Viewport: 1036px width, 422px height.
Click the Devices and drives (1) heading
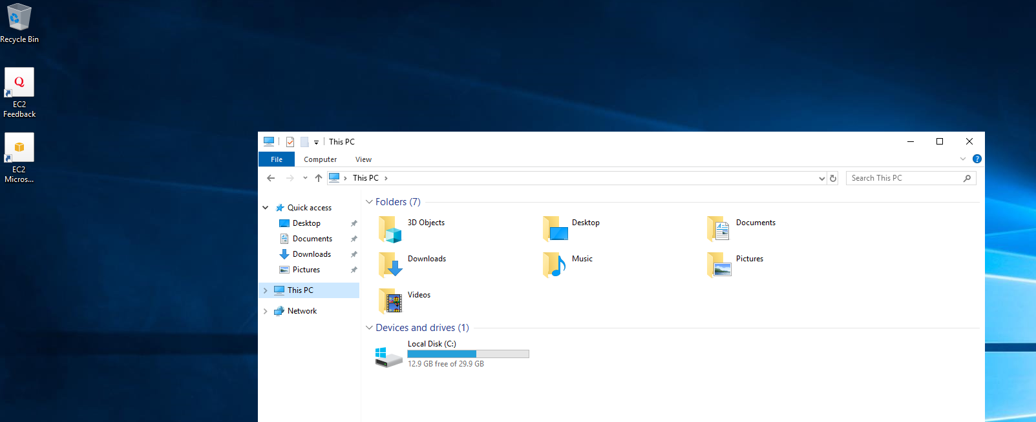pyautogui.click(x=423, y=328)
